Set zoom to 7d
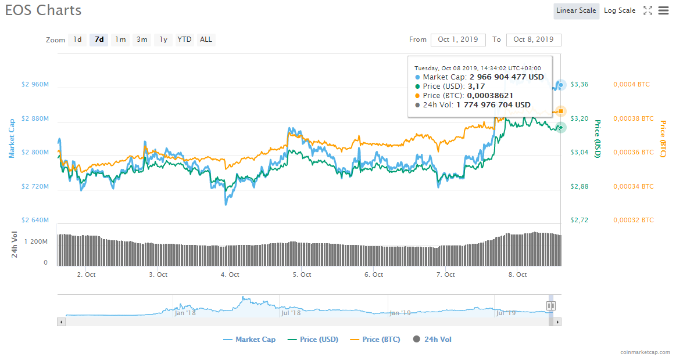The width and height of the screenshot is (676, 361). pyautogui.click(x=99, y=39)
